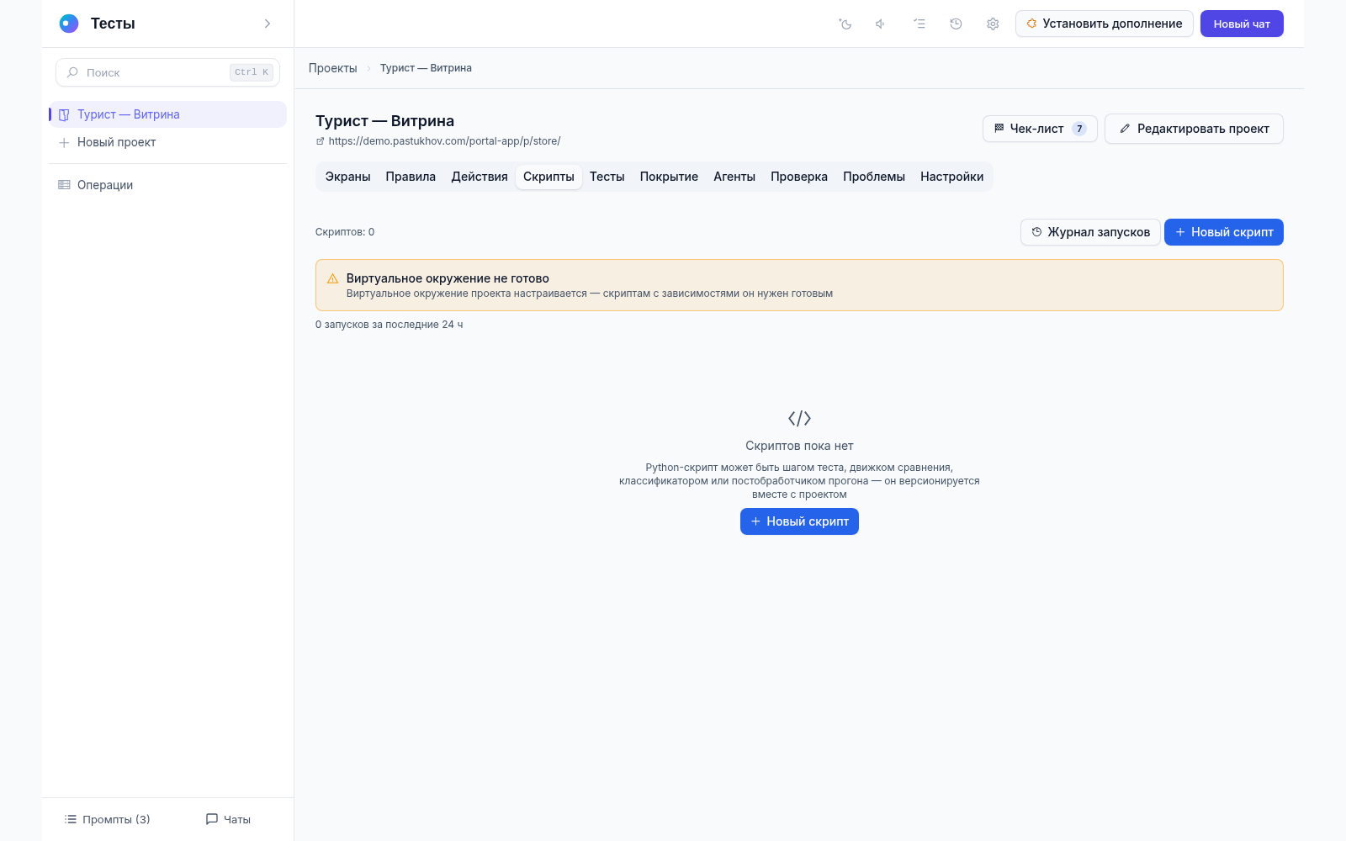This screenshot has width=1346, height=841.
Task: Open Операции in the sidebar
Action: (167, 185)
